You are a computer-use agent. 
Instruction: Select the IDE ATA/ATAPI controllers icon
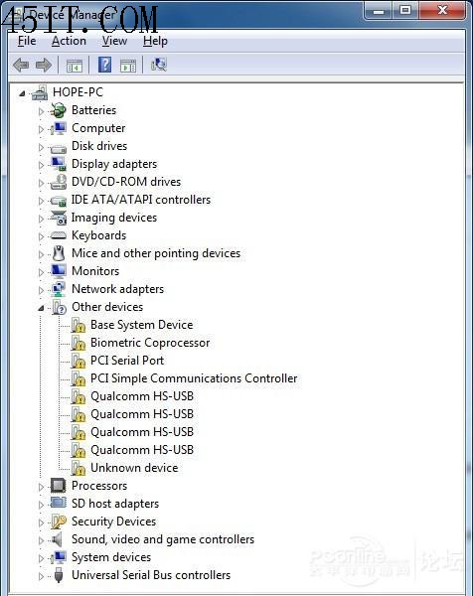[59, 201]
